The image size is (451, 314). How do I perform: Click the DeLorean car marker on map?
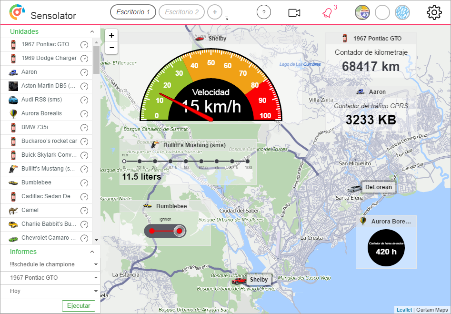354,189
